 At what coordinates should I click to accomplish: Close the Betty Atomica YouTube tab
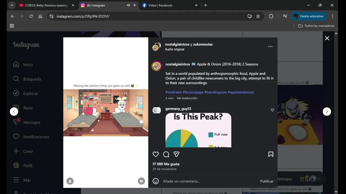[x=73, y=5]
